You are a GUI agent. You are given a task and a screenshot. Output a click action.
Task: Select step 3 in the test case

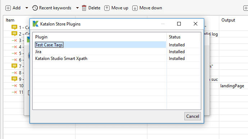tap(18, 41)
